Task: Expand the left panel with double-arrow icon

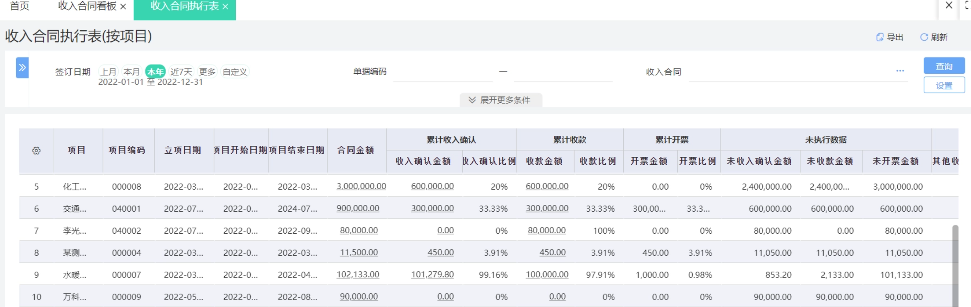Action: click(x=22, y=68)
